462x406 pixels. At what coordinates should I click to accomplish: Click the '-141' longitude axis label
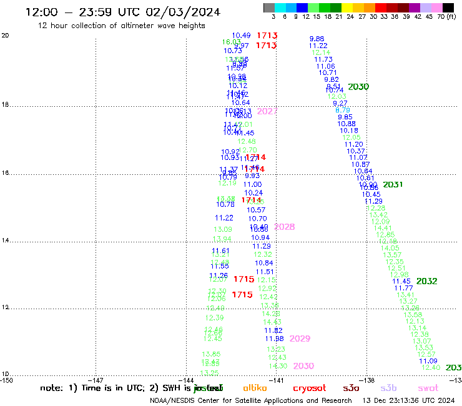tap(277, 380)
